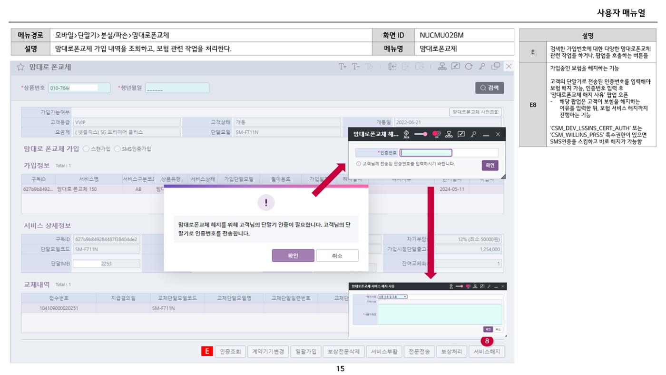This screenshot has width=666, height=375.
Task: Select SMS인증가입 radio option
Action: pyautogui.click(x=117, y=149)
